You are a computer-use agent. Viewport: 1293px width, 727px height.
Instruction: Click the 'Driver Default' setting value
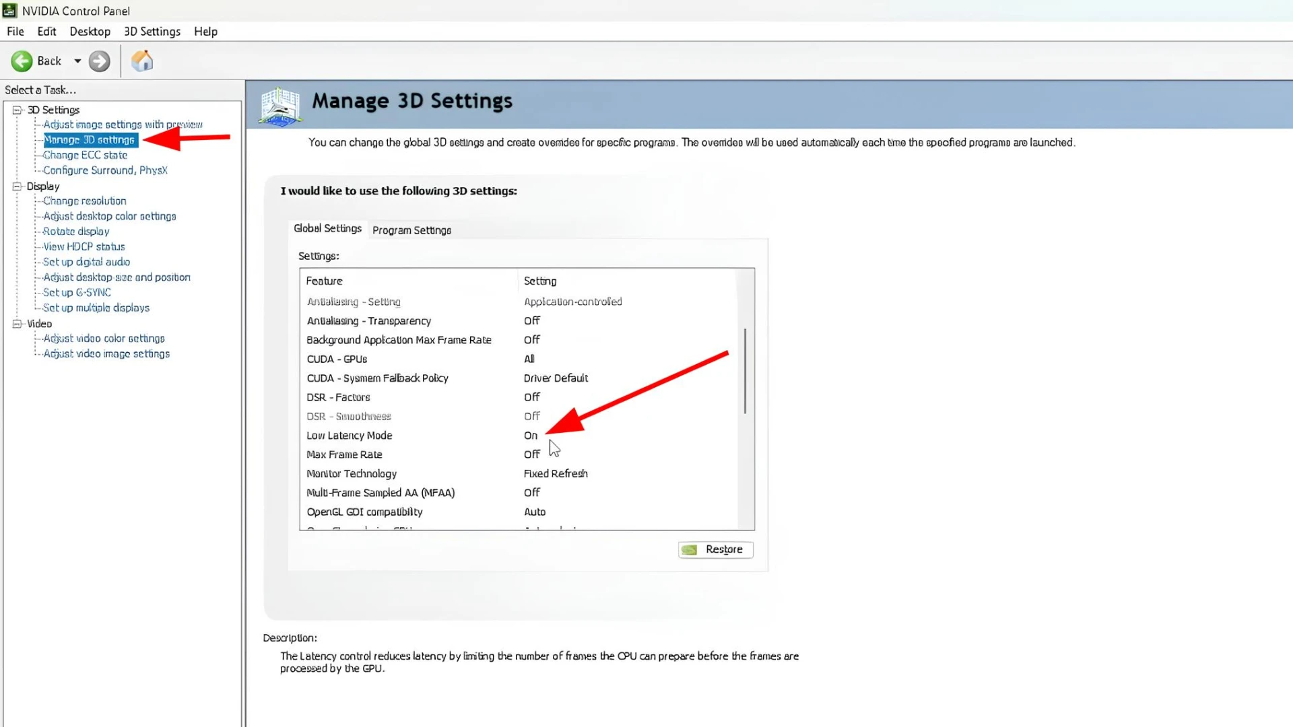[556, 378]
